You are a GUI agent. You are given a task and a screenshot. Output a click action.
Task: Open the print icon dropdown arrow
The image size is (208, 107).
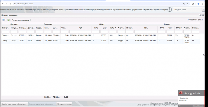(x=5, y=20)
